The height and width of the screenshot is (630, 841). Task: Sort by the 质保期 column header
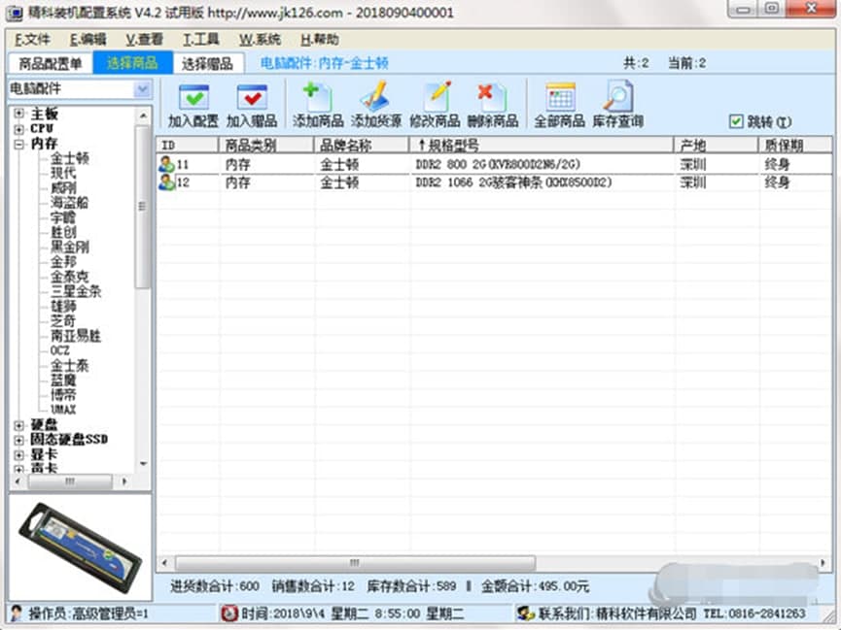point(795,146)
